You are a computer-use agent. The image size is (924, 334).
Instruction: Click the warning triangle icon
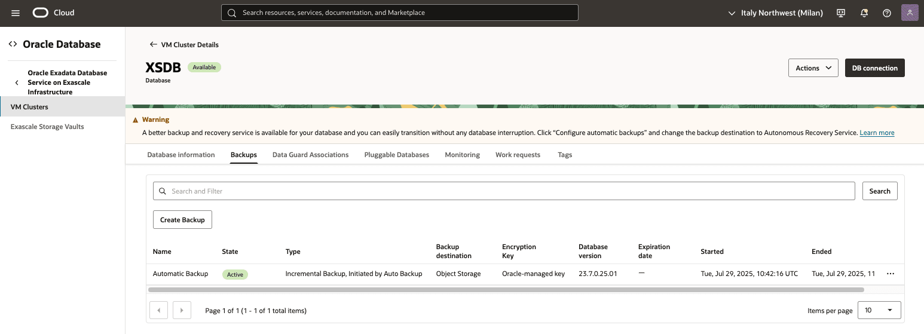136,119
